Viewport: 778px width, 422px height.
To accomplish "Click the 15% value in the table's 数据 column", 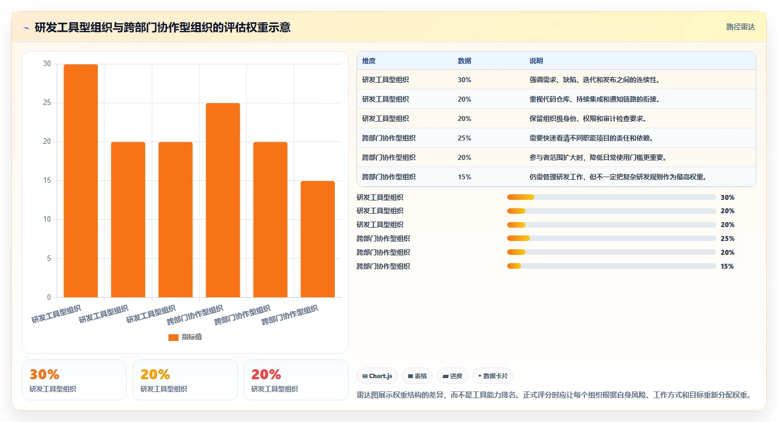I will click(464, 177).
